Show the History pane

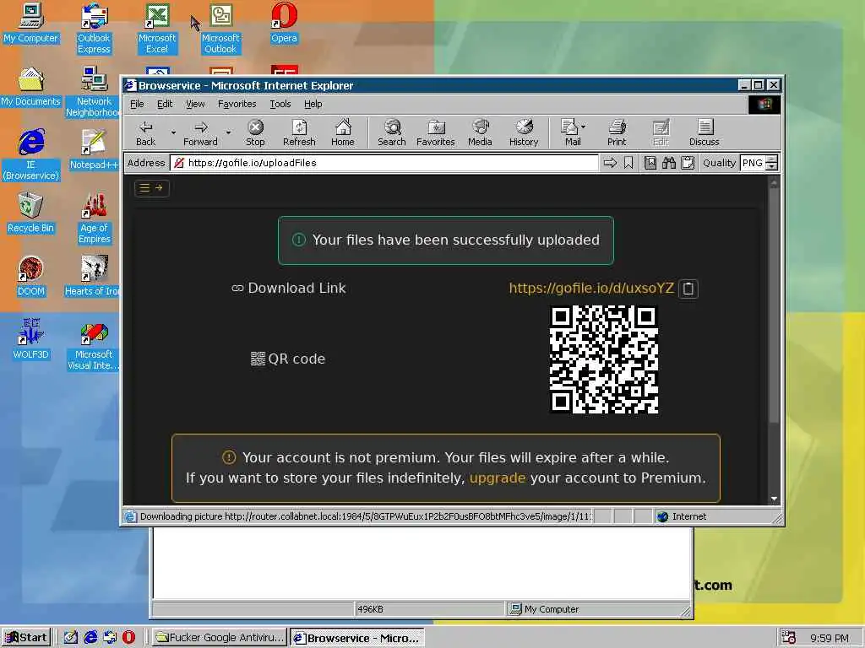(524, 133)
